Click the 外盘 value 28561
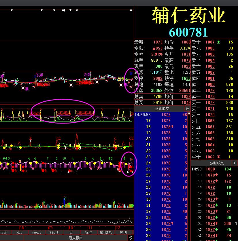Viewport: 238px width, 241px height. click(185, 90)
